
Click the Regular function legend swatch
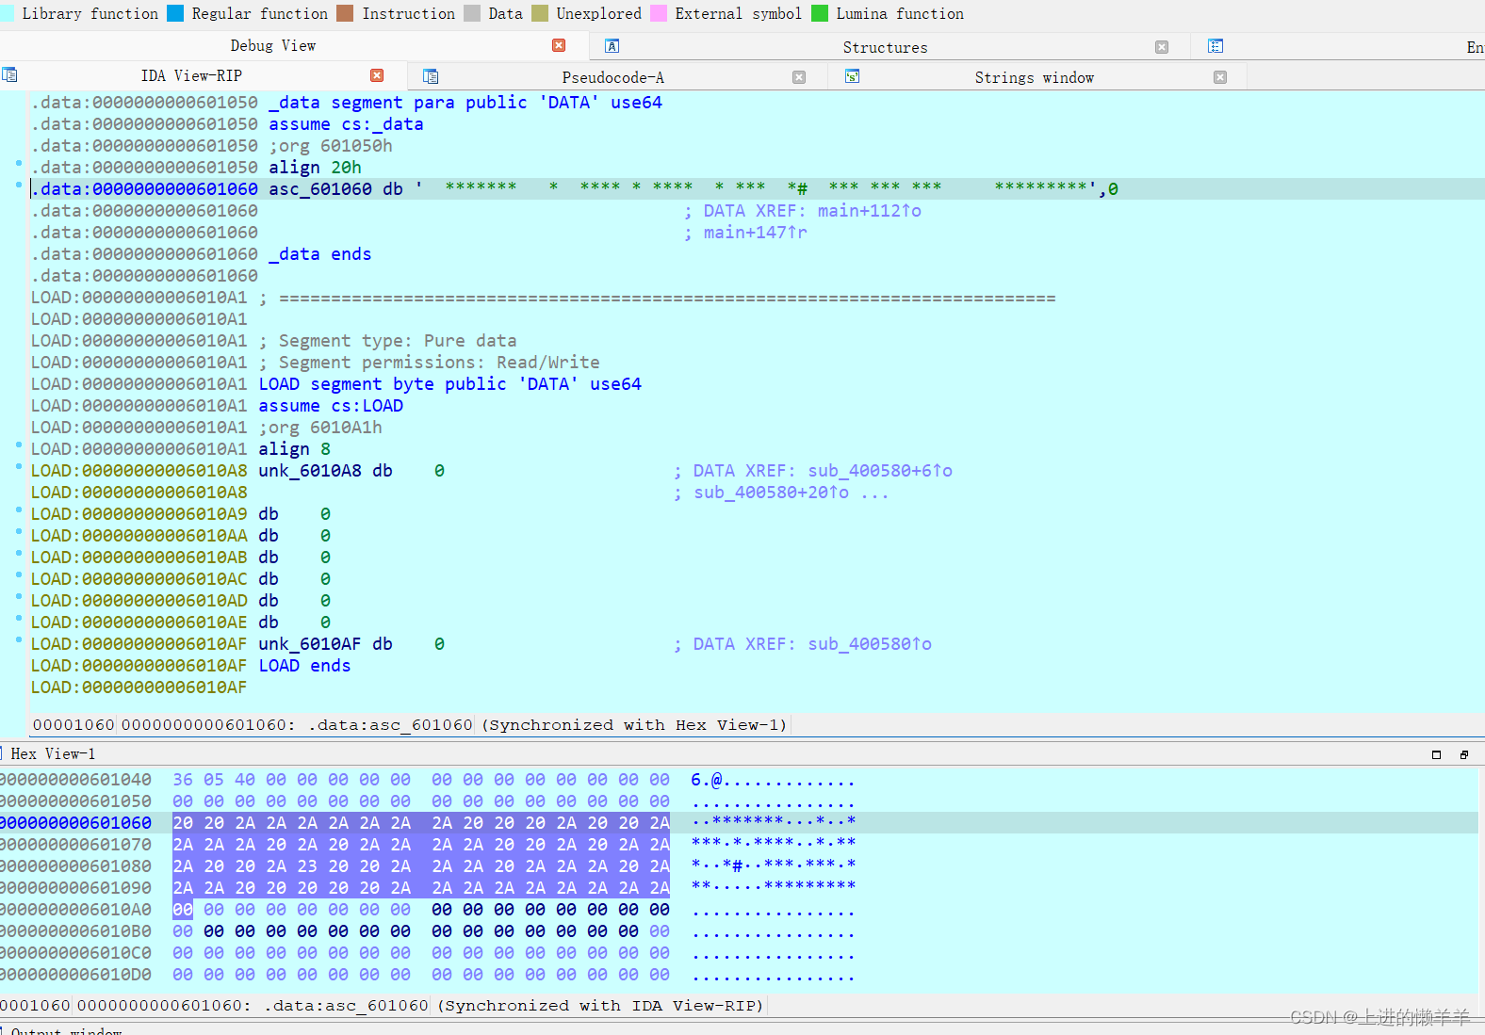[x=175, y=13]
